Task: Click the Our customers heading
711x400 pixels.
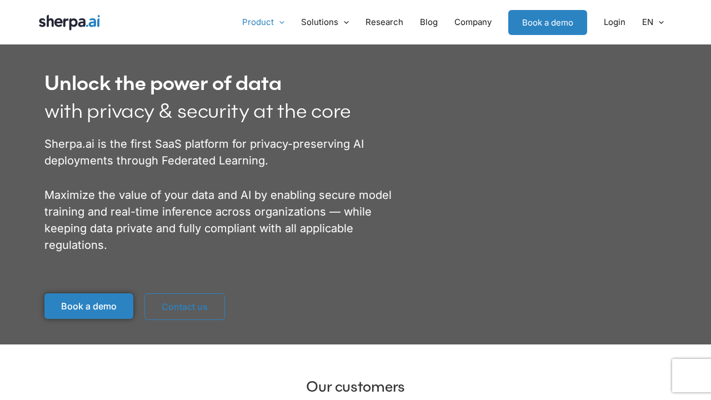Action: click(x=355, y=386)
